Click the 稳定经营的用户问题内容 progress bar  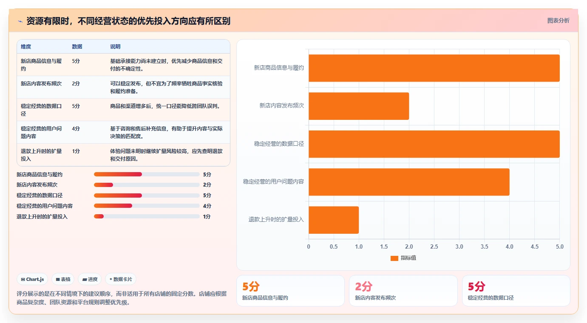(x=147, y=206)
